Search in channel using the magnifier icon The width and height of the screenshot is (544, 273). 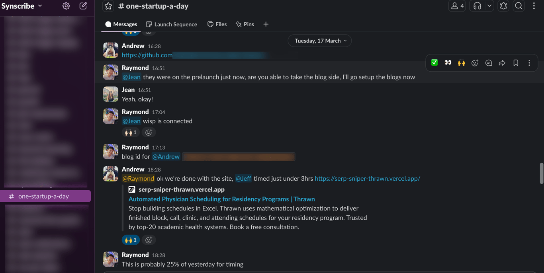click(519, 6)
